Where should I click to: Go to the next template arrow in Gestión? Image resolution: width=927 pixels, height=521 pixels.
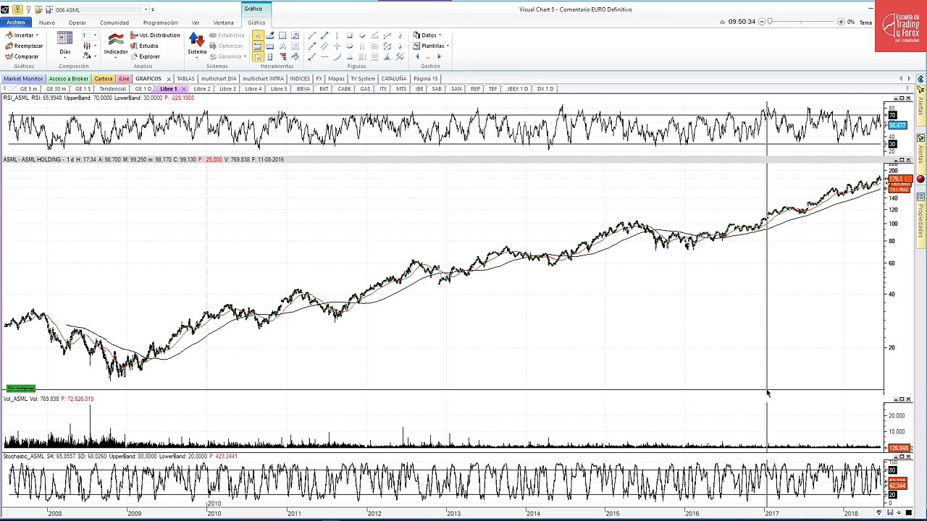tap(439, 56)
